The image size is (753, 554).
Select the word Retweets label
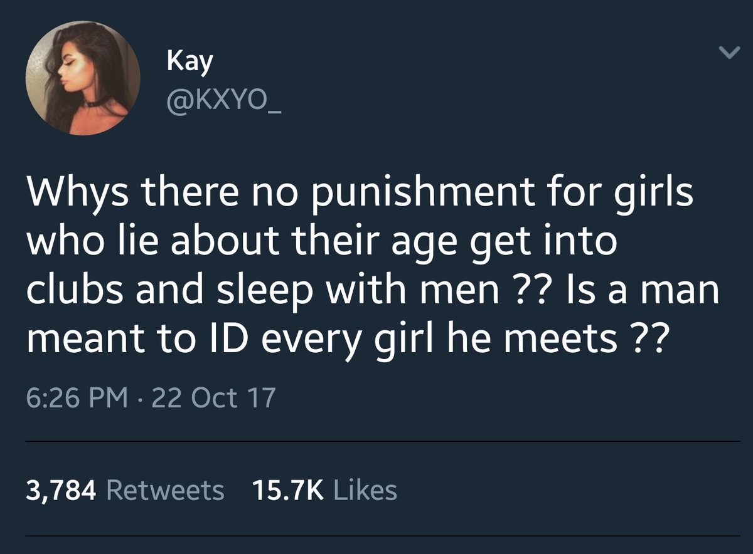click(166, 490)
